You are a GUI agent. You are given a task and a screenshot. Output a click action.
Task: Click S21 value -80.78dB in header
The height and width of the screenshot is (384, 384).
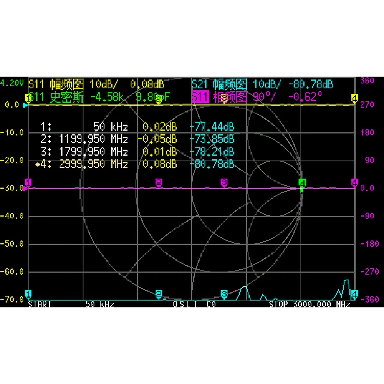(311, 84)
